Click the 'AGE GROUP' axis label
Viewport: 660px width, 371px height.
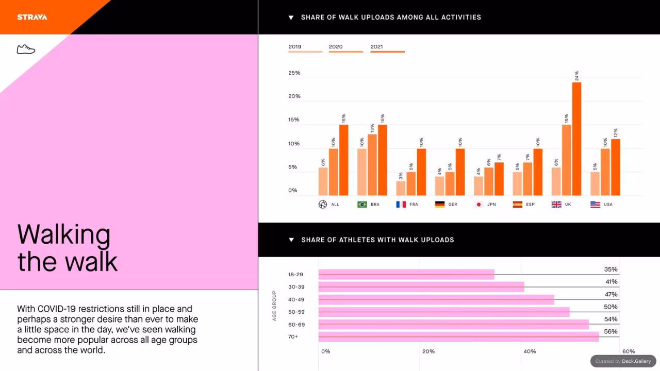pos(274,306)
